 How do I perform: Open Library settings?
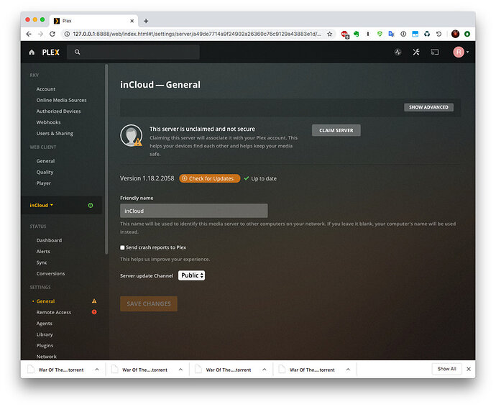45,334
